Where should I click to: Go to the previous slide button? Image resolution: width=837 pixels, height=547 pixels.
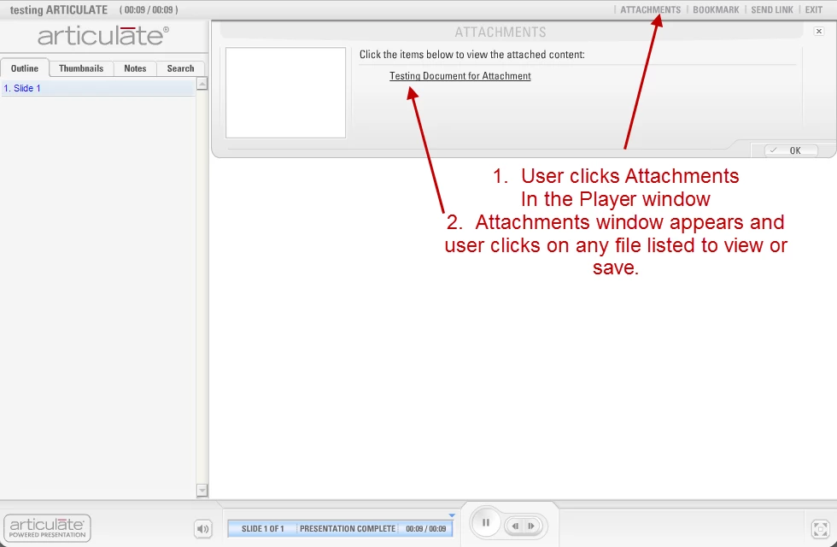(515, 526)
